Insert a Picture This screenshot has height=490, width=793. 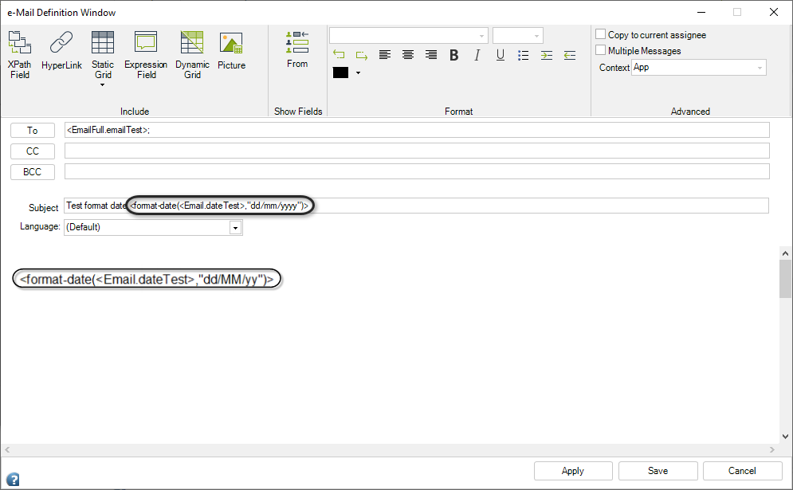click(231, 50)
